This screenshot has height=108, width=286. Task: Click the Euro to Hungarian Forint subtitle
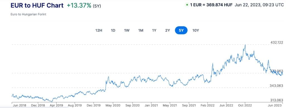coord(28,14)
